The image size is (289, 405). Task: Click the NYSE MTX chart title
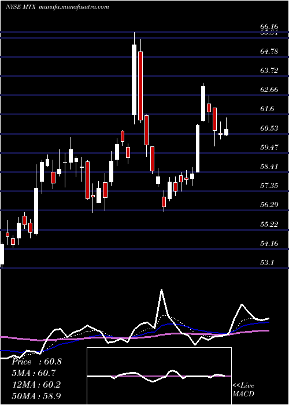21,7
